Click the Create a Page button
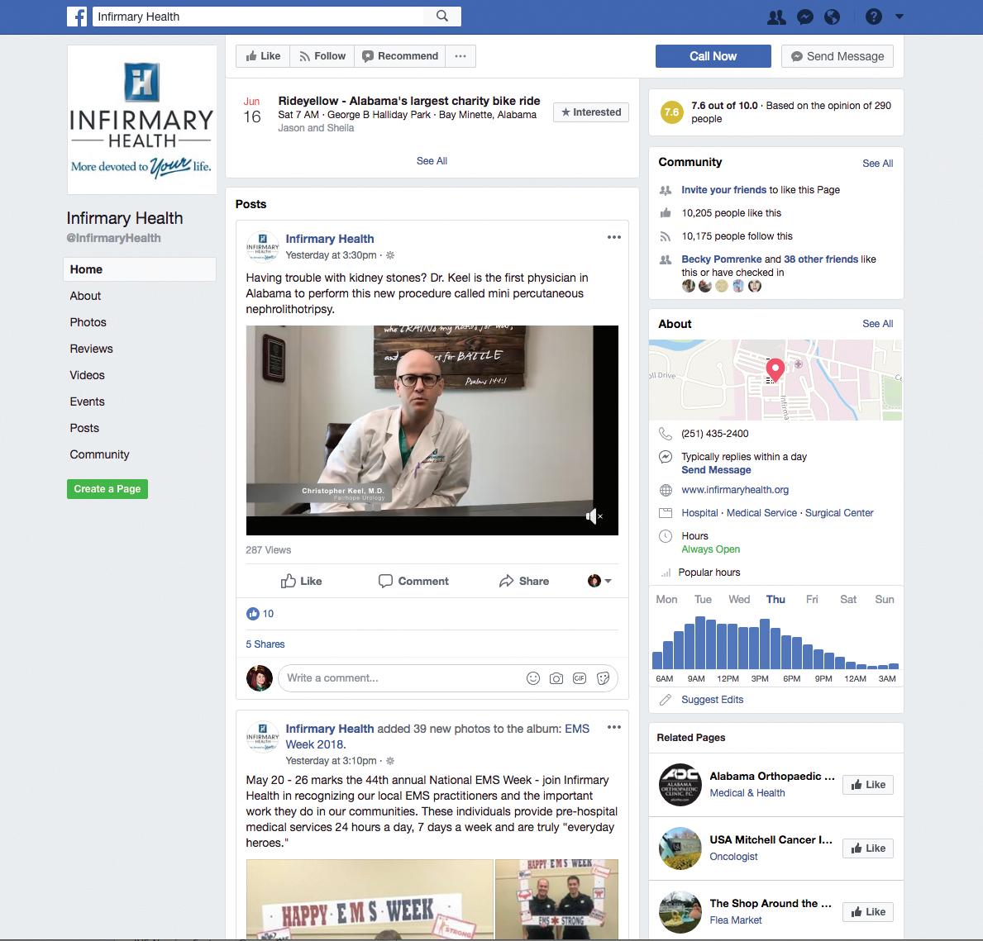 pos(107,488)
